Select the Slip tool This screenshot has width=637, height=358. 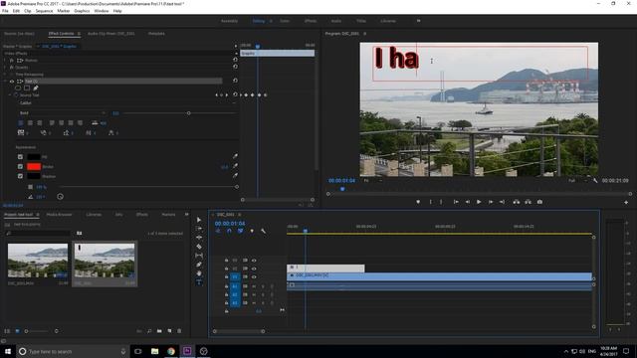[x=199, y=256]
